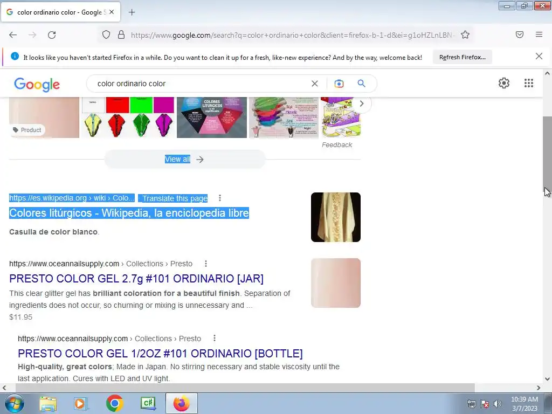Launch Google Chrome from the taskbar
This screenshot has width=552, height=414.
114,403
